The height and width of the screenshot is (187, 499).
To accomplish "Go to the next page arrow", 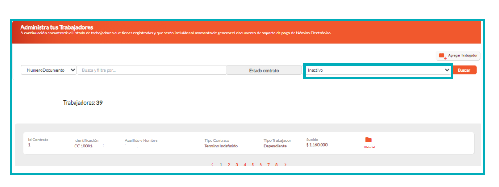I will pyautogui.click(x=285, y=165).
